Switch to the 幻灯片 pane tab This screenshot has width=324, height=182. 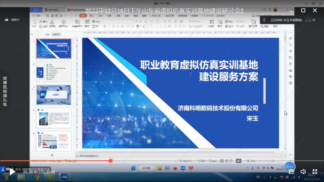pyautogui.click(x=56, y=34)
